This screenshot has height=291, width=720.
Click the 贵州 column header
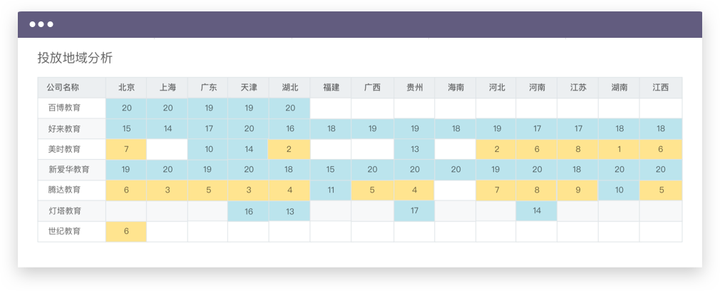(x=415, y=87)
